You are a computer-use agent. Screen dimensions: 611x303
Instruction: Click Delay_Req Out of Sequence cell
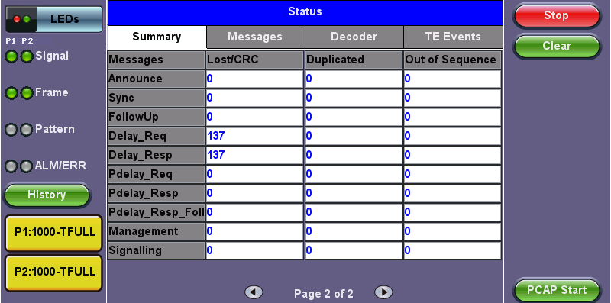point(452,137)
